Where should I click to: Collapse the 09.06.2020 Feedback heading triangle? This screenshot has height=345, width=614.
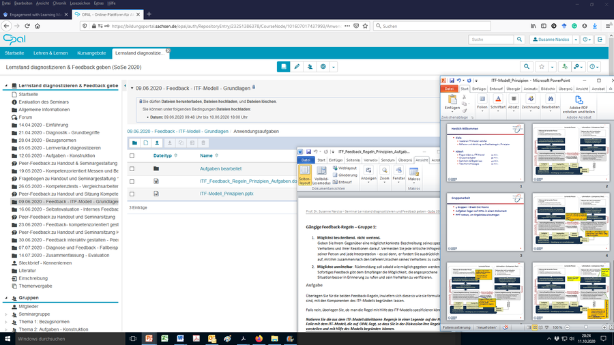tap(132, 89)
